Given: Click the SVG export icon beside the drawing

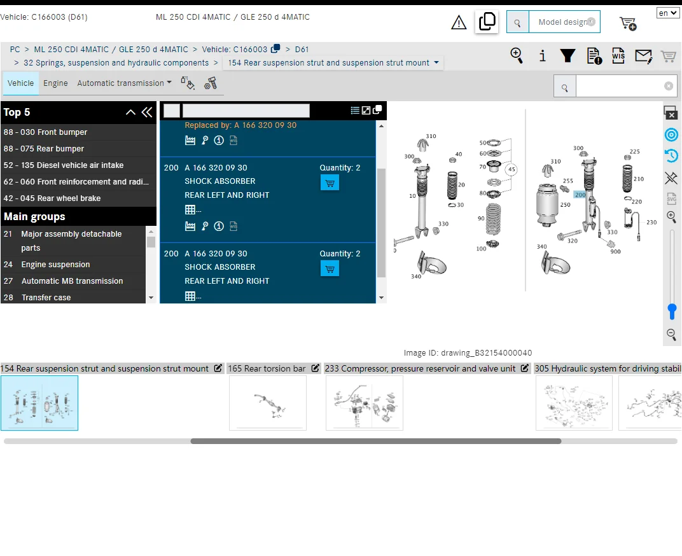Looking at the screenshot, I should pyautogui.click(x=672, y=198).
